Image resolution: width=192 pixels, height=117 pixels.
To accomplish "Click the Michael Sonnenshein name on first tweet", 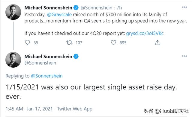I will click(x=48, y=8).
